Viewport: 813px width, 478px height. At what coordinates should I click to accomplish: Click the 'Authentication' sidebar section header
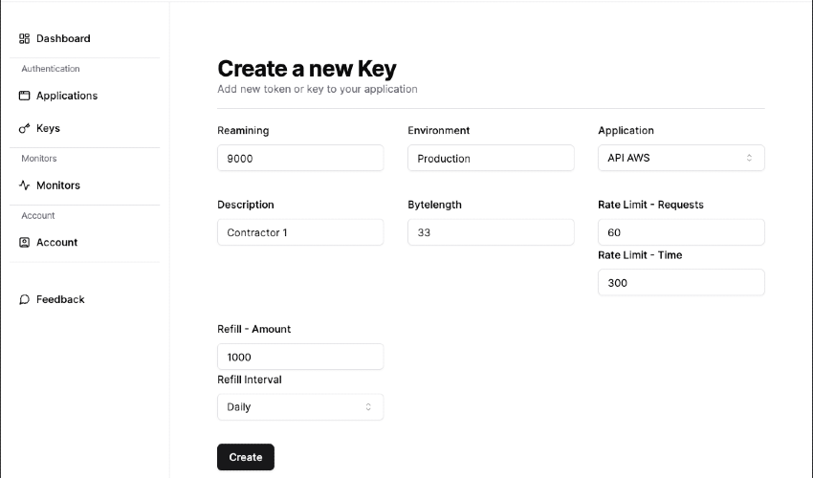(x=51, y=69)
